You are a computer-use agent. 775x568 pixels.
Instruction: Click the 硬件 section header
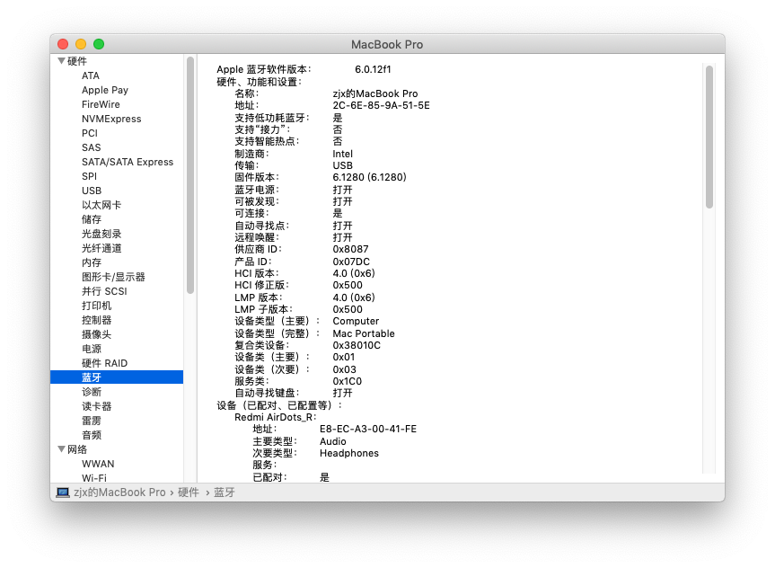(77, 61)
